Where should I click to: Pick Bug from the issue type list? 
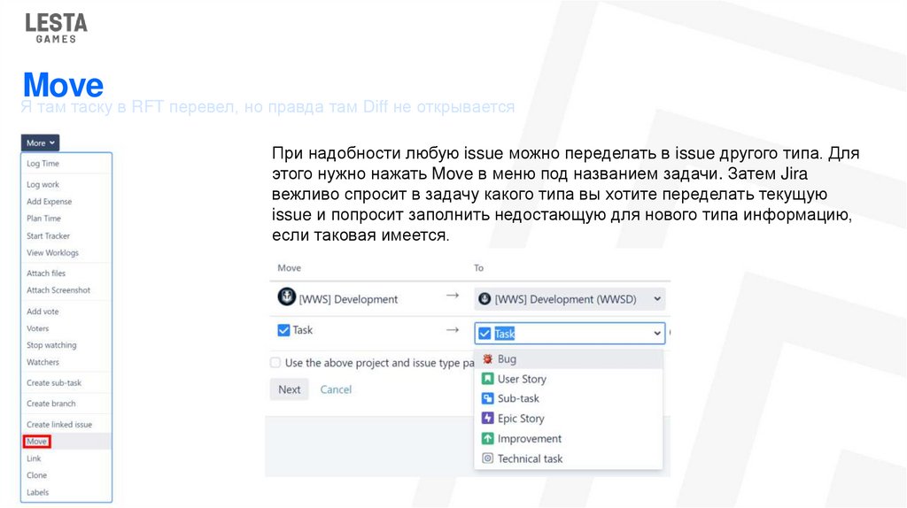point(568,359)
